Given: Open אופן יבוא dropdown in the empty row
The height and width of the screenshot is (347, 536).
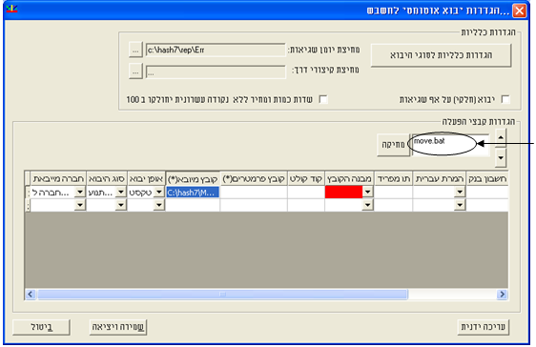Looking at the screenshot, I should (159, 205).
